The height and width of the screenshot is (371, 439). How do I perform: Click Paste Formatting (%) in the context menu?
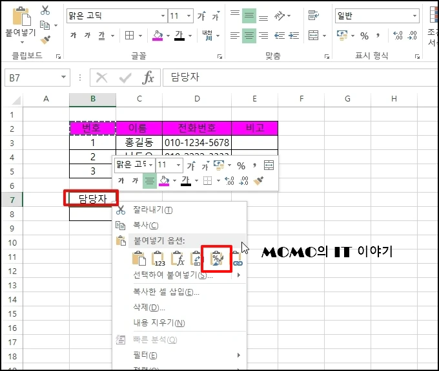(x=217, y=259)
